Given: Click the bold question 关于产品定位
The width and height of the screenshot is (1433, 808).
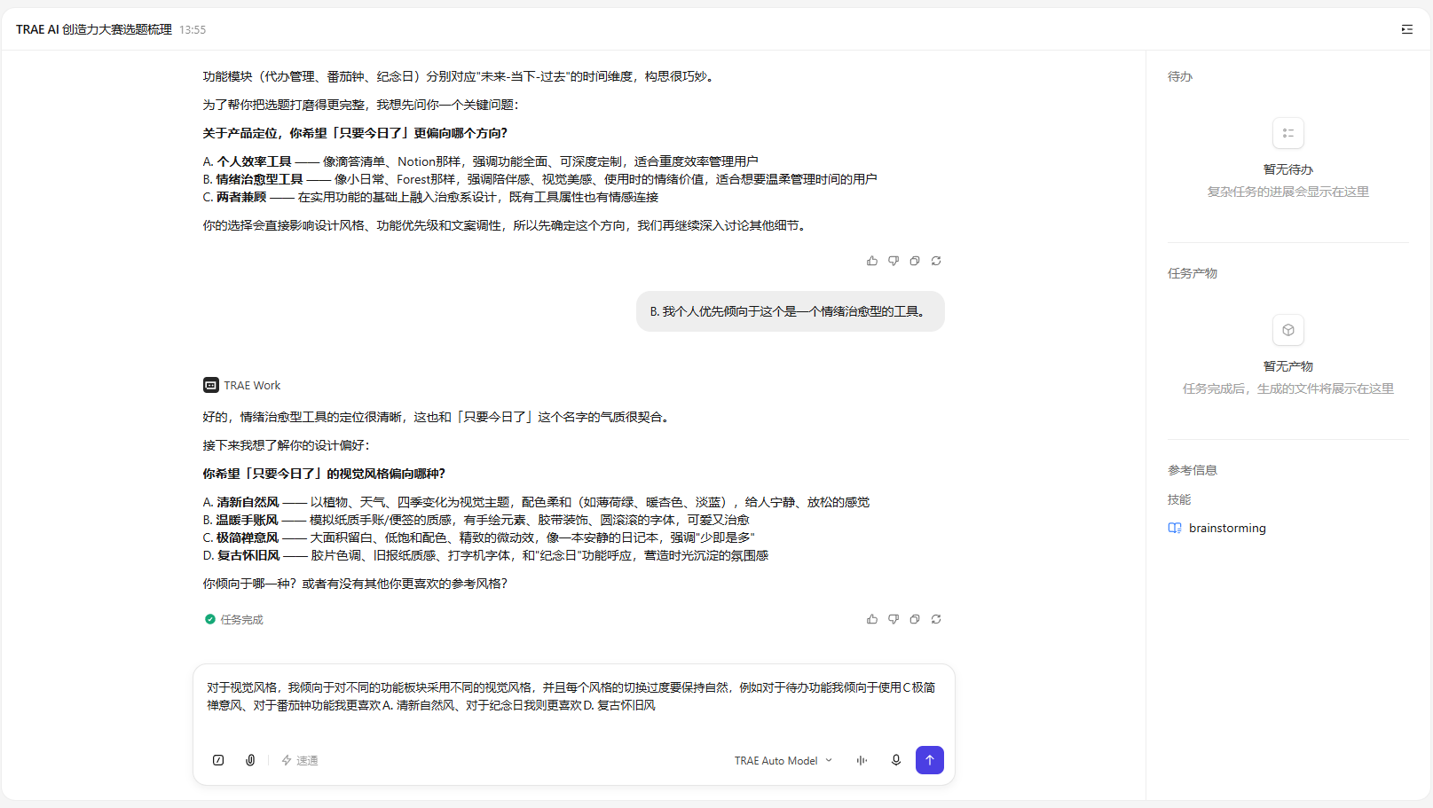Looking at the screenshot, I should click(355, 133).
